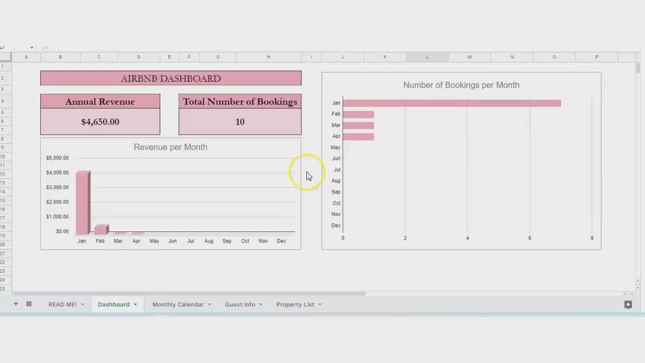This screenshot has width=645, height=363.
Task: Go to the Property List sheet tab
Action: pyautogui.click(x=295, y=305)
